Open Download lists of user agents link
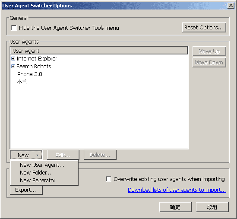 177,190
